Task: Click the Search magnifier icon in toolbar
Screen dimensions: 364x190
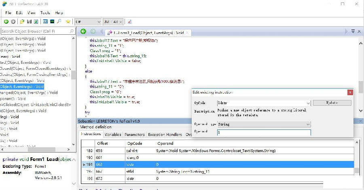Action: (x=59, y=21)
